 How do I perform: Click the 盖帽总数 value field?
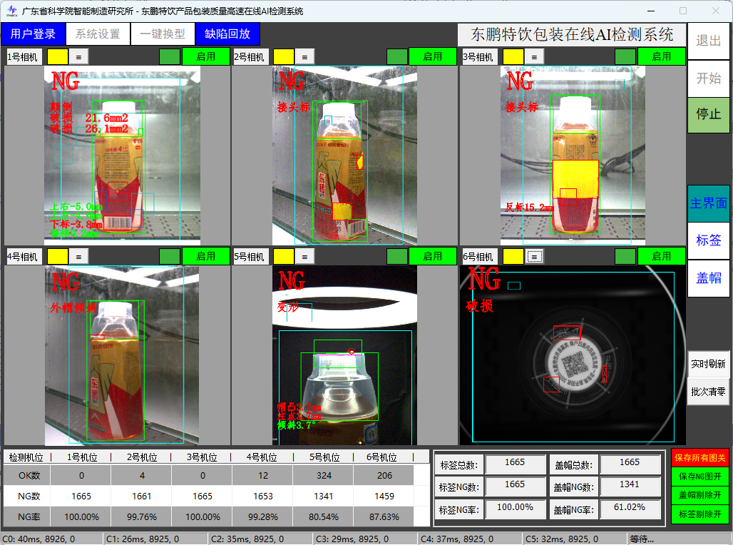click(x=630, y=464)
